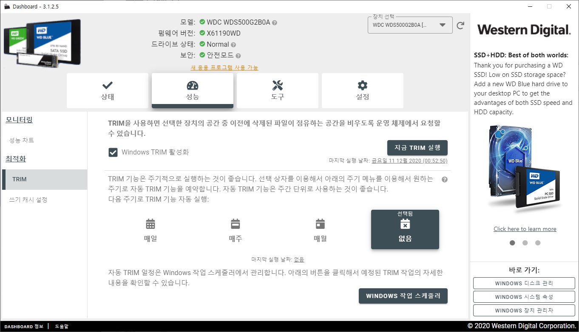The width and height of the screenshot is (579, 332).
Task: Minimize the Dashboard window
Action: pos(530,6)
